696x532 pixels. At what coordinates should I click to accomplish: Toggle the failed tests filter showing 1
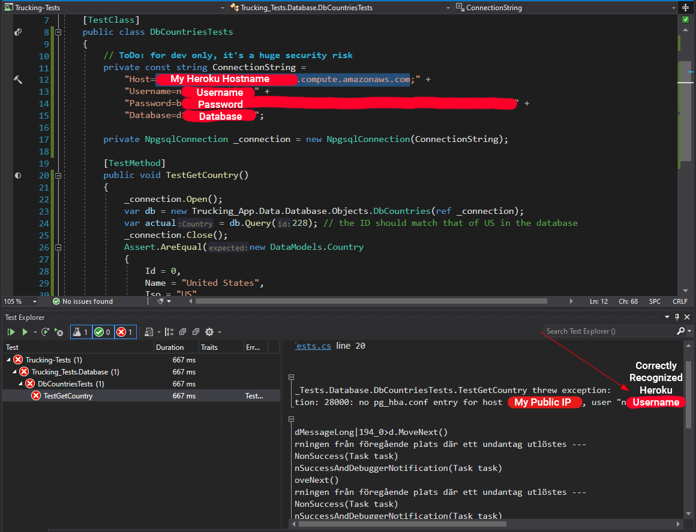[125, 331]
